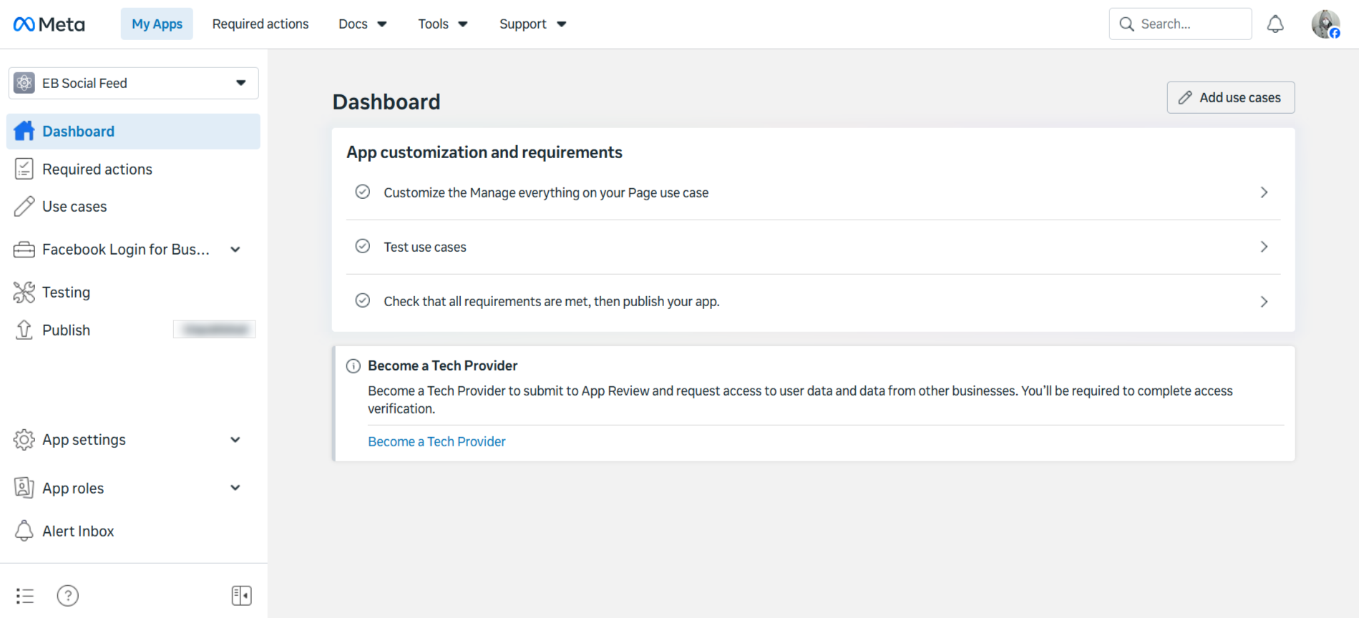Expand the Tools menu dropdown
The height and width of the screenshot is (618, 1359).
(x=443, y=24)
